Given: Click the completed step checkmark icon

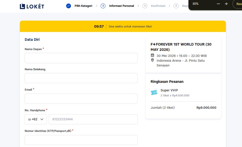Looking at the screenshot, I should pos(68,6).
